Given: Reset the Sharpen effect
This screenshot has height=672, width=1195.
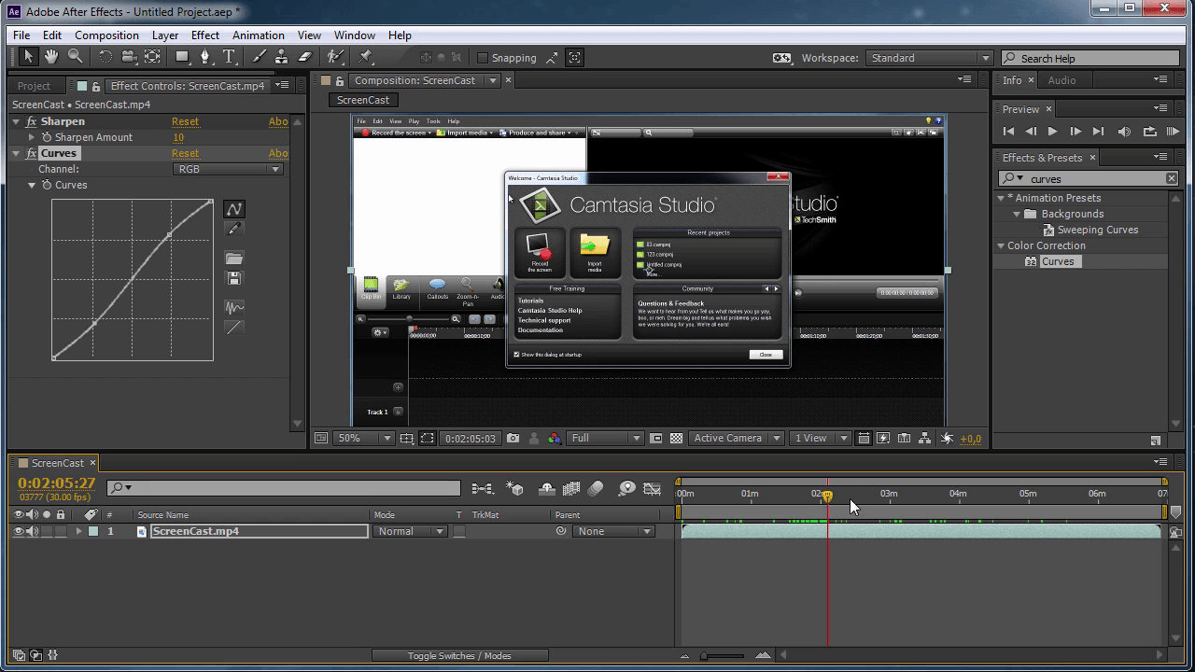Looking at the screenshot, I should [185, 121].
